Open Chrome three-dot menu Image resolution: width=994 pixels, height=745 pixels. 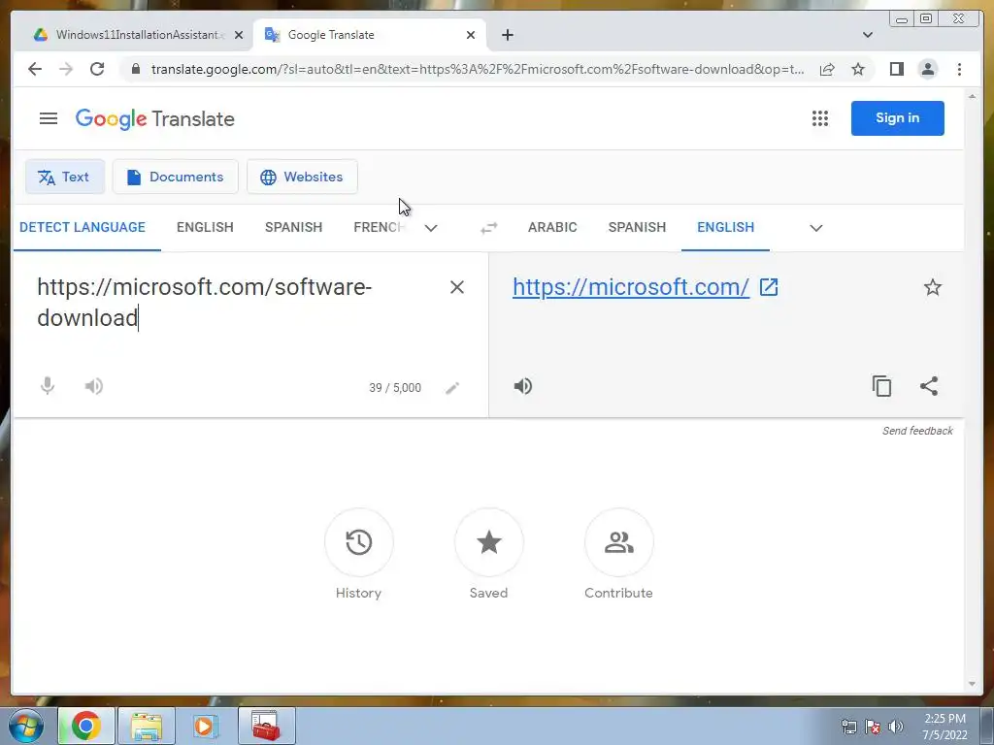point(959,69)
